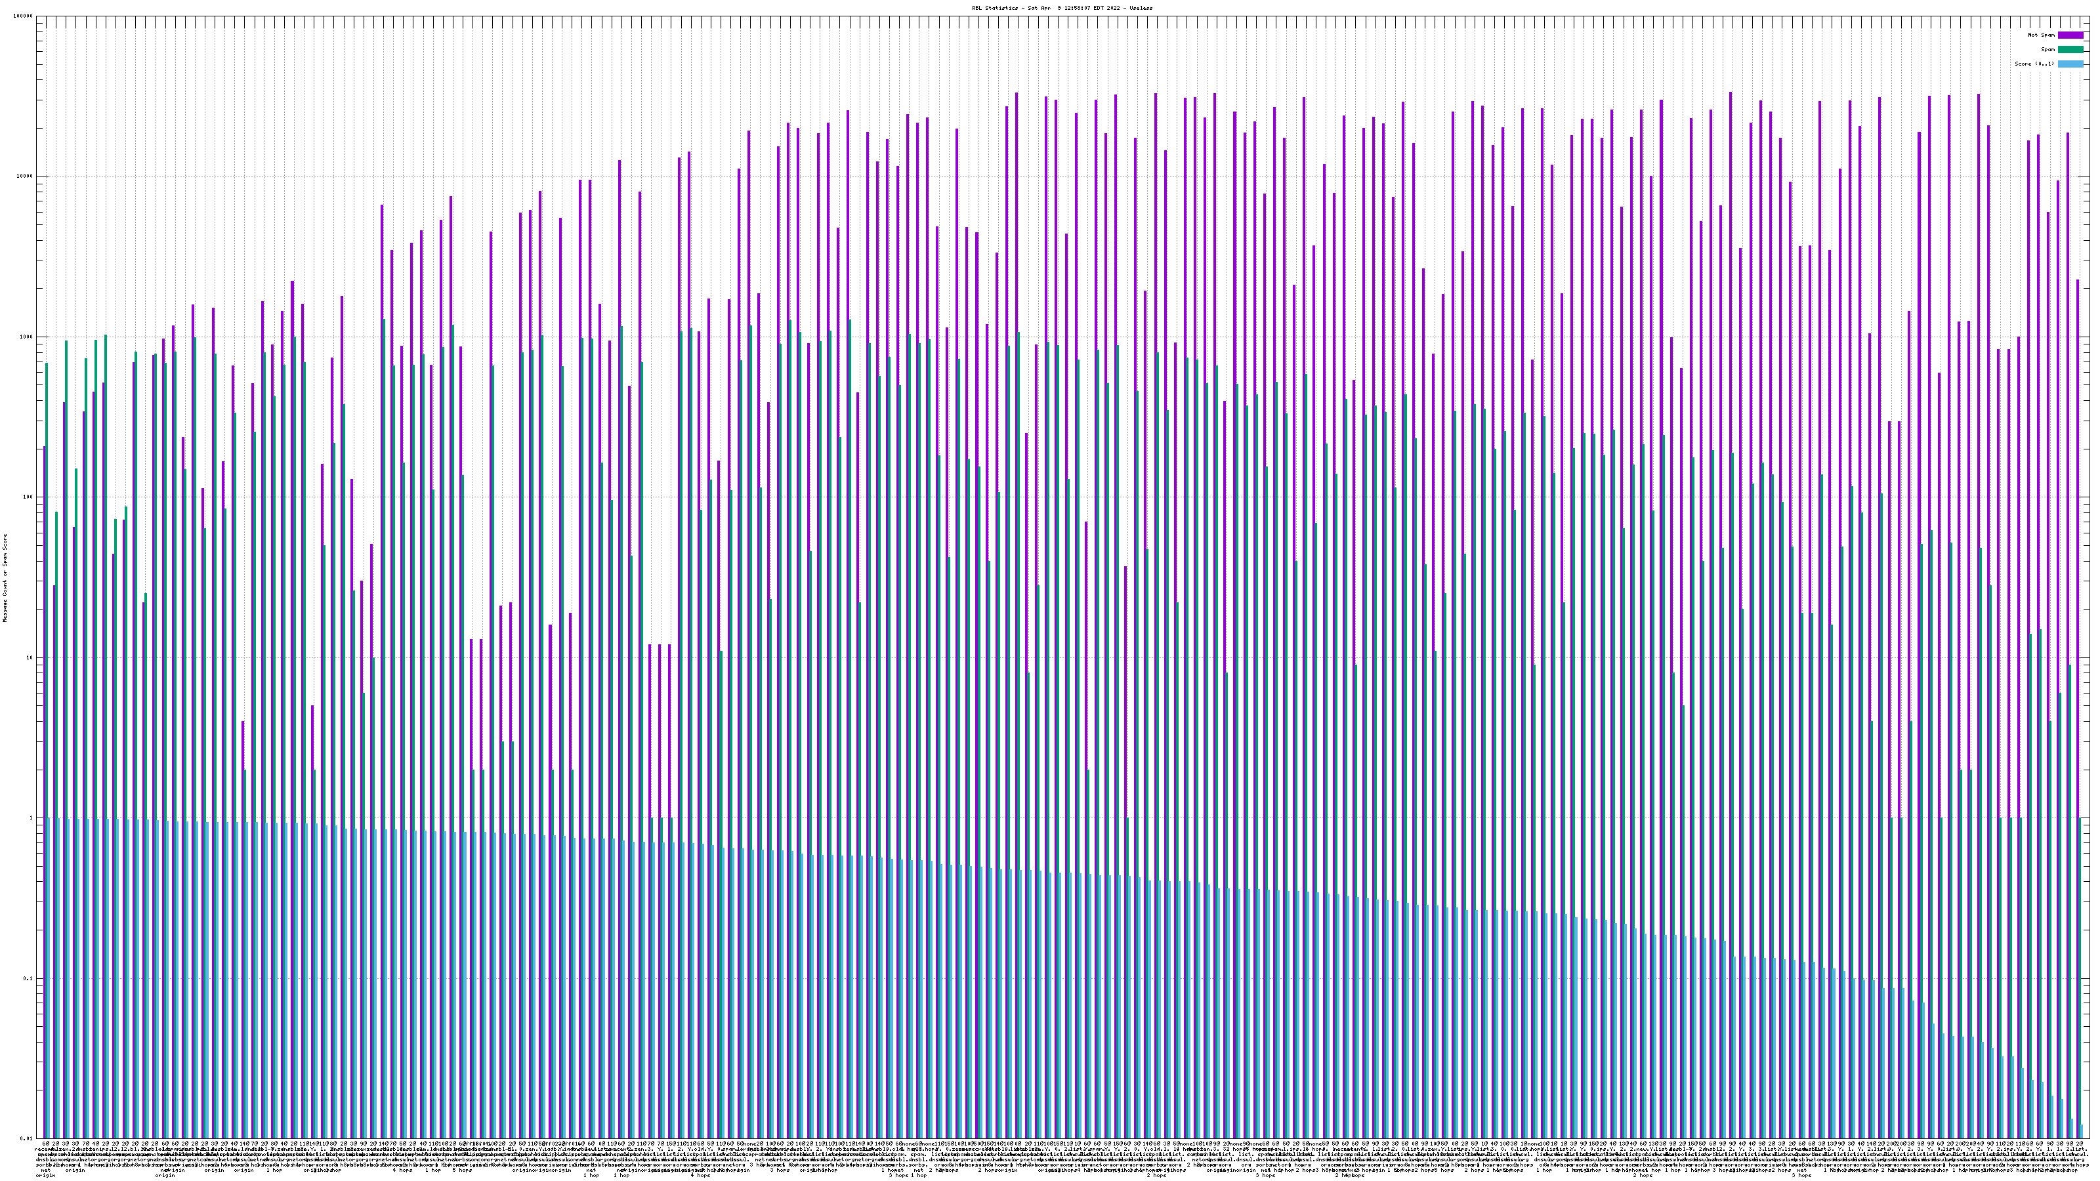Click the blue Score (0..1) legend swatch
Image resolution: width=2100 pixels, height=1181 pixels.
coord(2070,64)
